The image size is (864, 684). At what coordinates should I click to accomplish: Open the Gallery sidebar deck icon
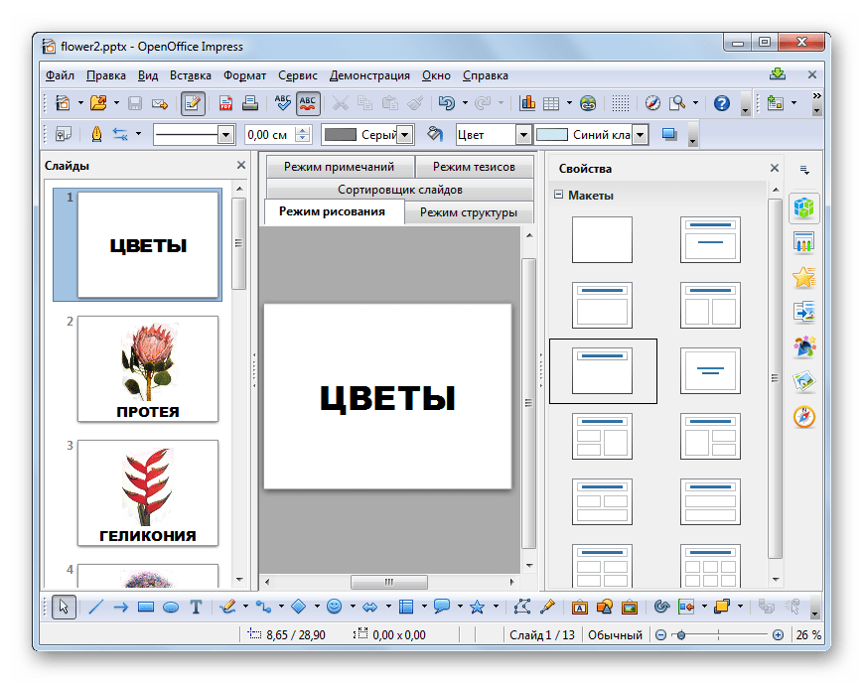click(804, 381)
